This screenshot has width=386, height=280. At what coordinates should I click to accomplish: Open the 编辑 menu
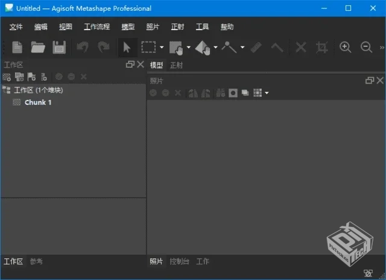[x=40, y=26]
